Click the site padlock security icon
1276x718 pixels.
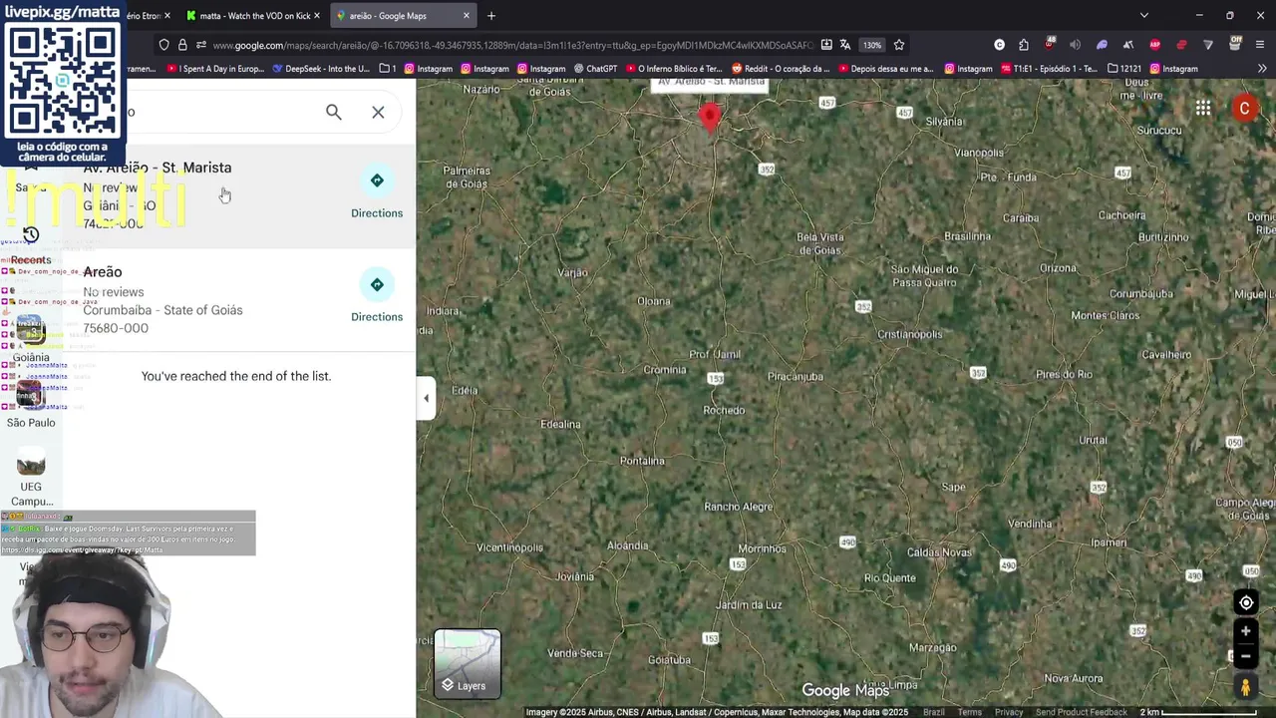(182, 45)
